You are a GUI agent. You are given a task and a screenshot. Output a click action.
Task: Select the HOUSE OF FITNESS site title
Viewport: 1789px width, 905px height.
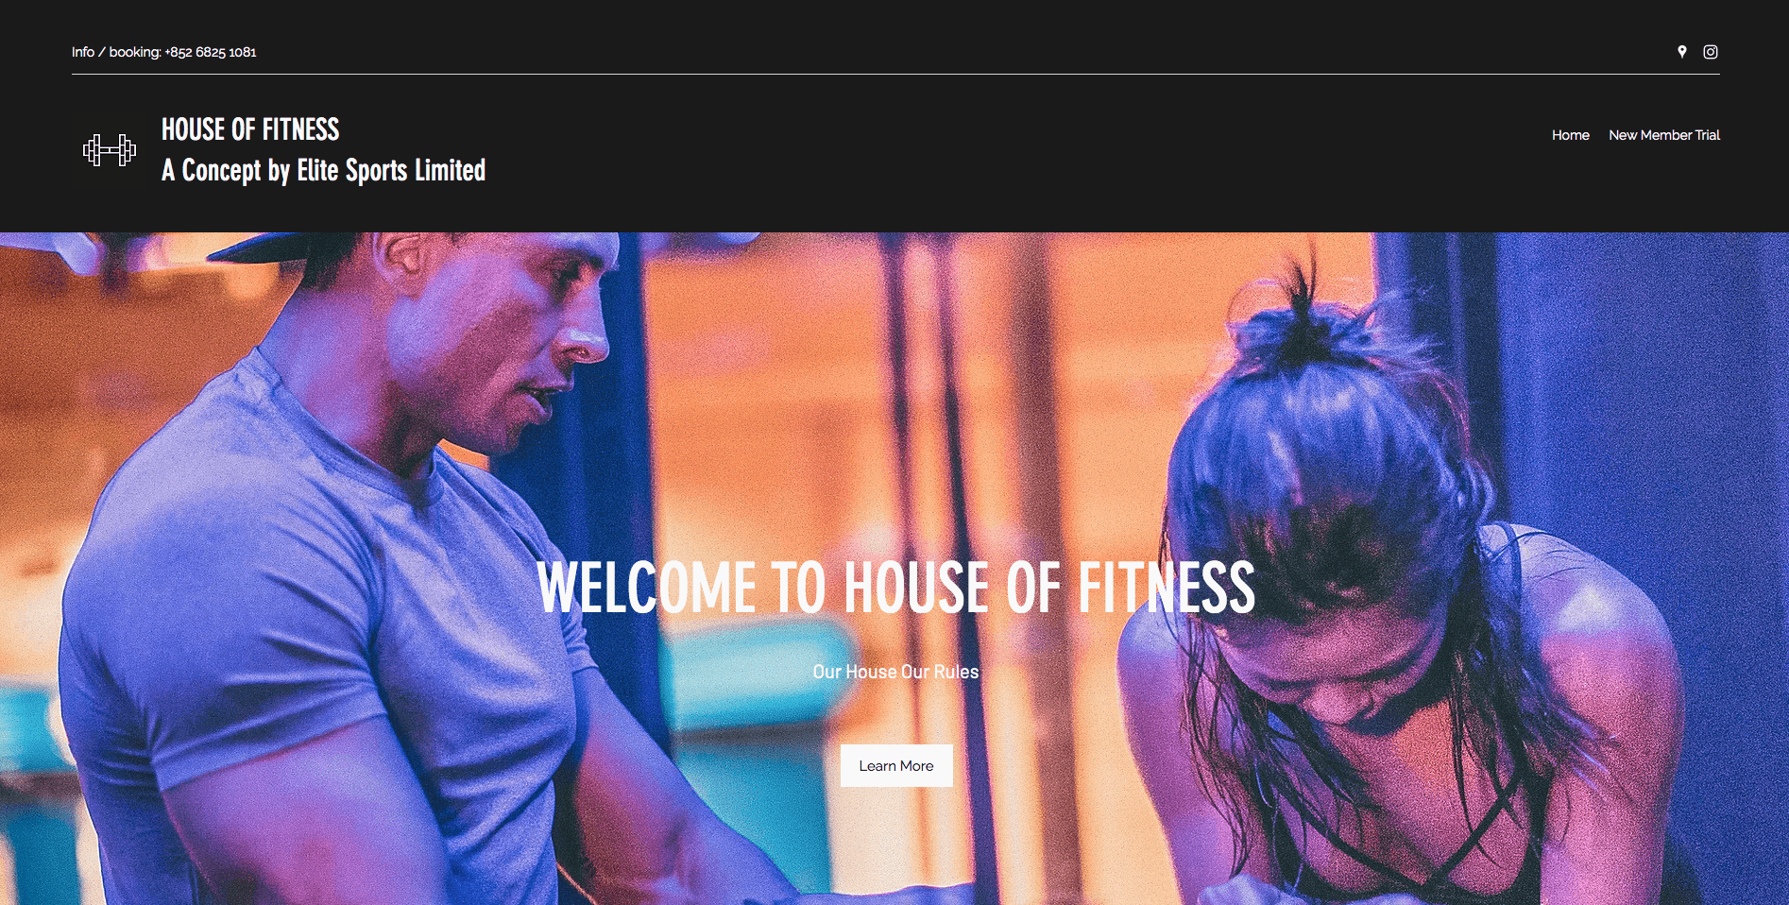[250, 129]
